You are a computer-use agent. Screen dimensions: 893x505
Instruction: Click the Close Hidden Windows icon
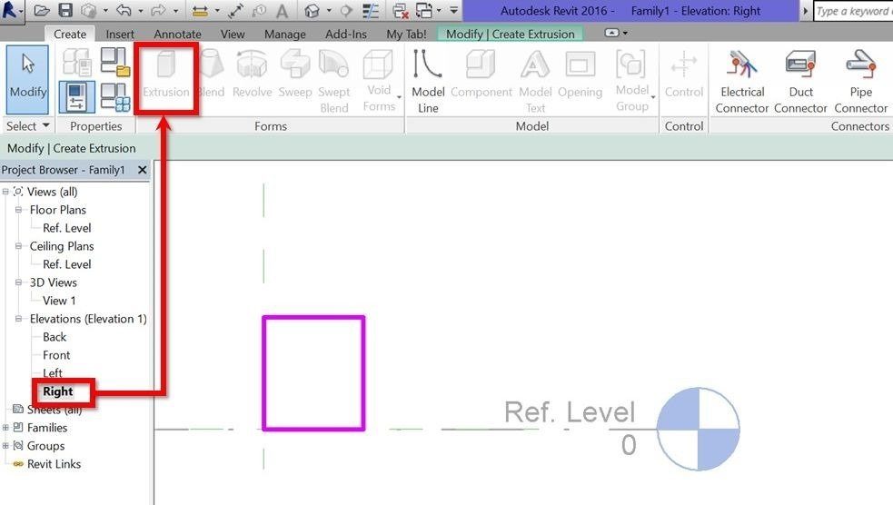point(401,11)
